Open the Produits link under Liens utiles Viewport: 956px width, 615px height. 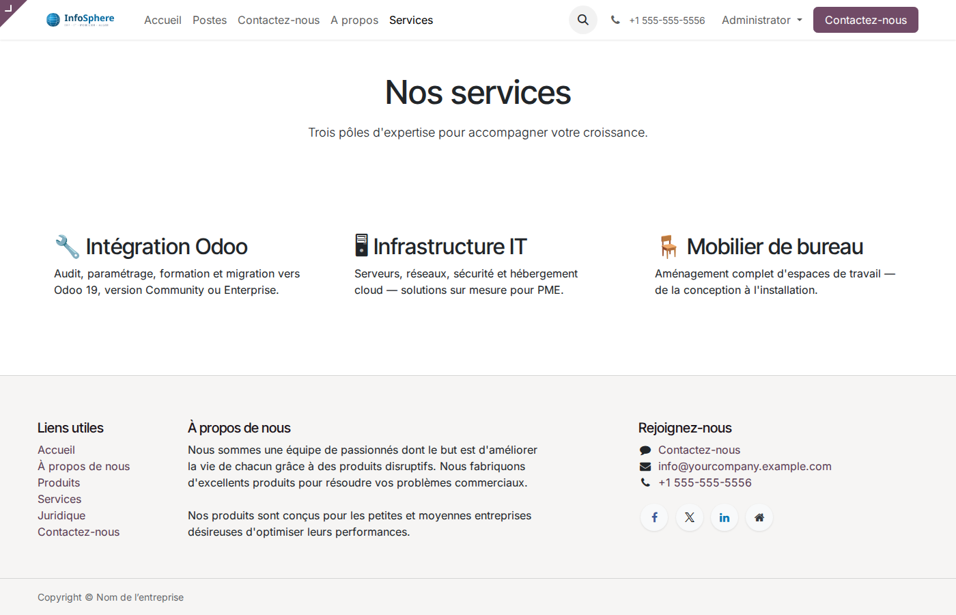coord(59,482)
